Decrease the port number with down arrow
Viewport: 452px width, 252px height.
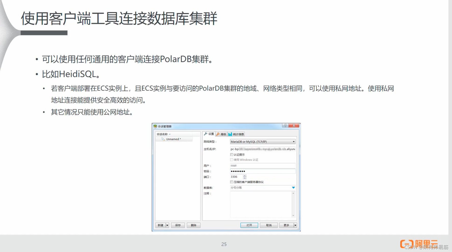tap(245, 178)
